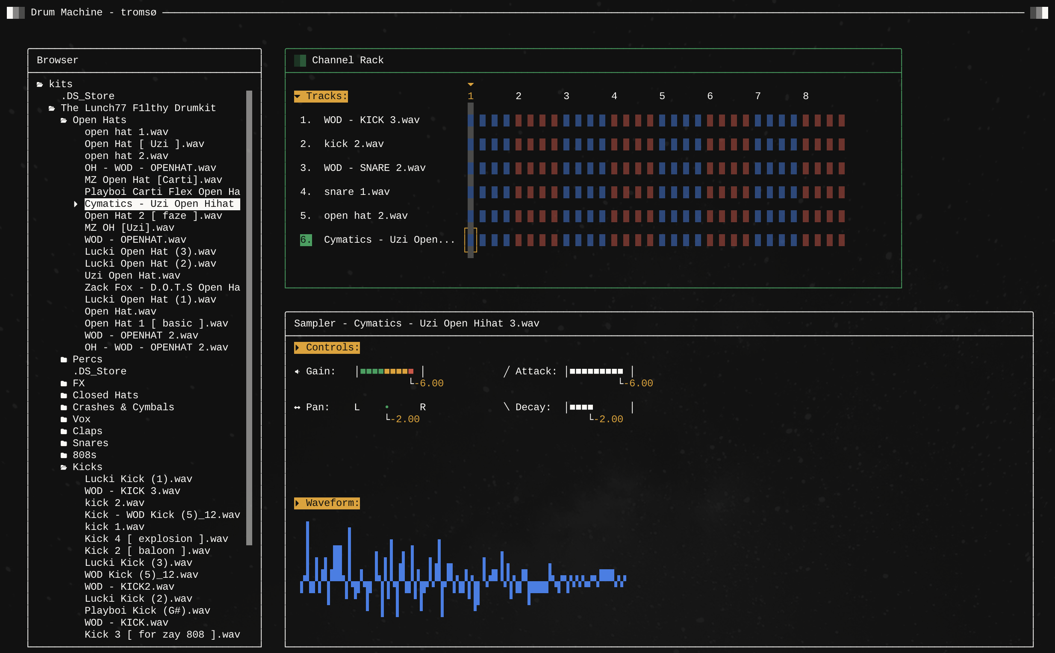Click the Closed Hats folder icon
Viewport: 1055px width, 653px height.
pos(64,395)
